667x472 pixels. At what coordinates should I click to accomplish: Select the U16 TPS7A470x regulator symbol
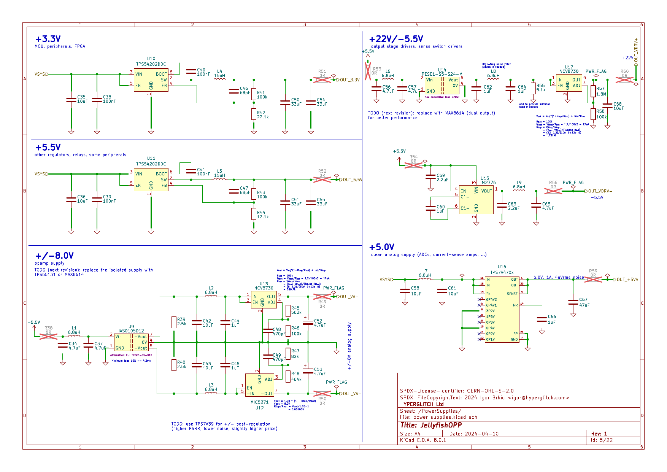[502, 309]
